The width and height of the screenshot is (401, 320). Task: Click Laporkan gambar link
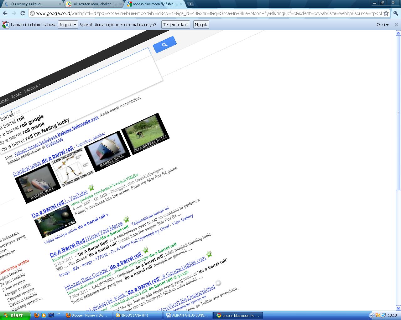91,141
